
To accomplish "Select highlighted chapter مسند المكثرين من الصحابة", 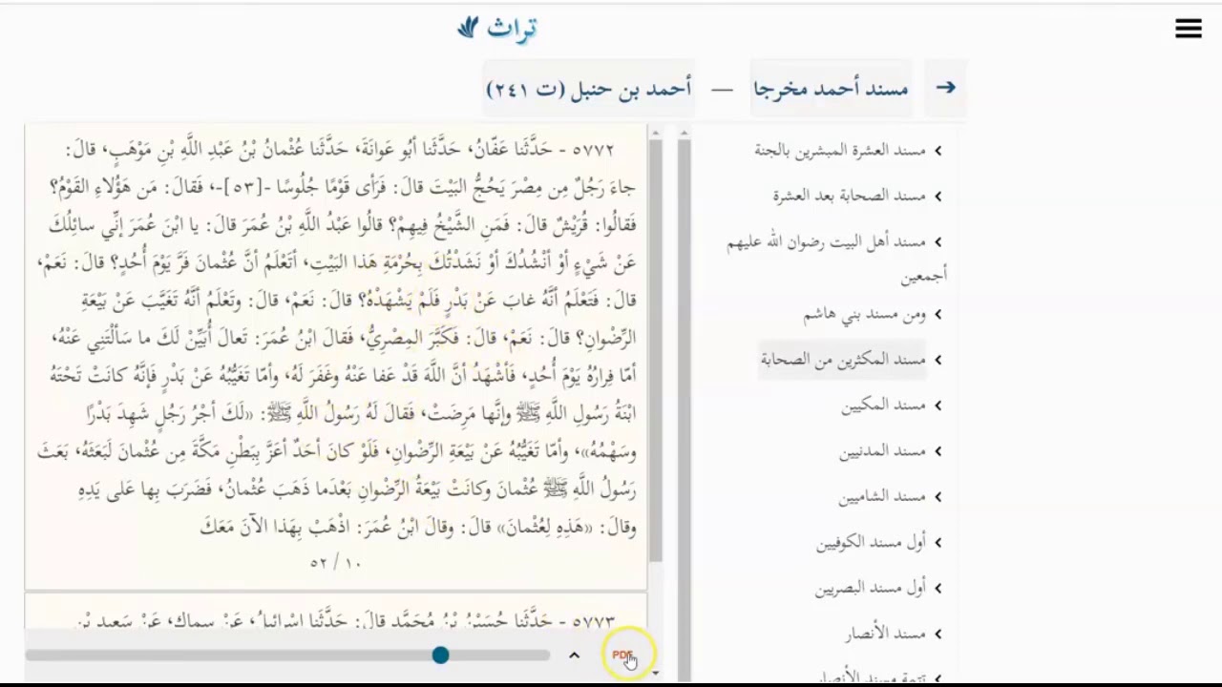I will coord(843,360).
